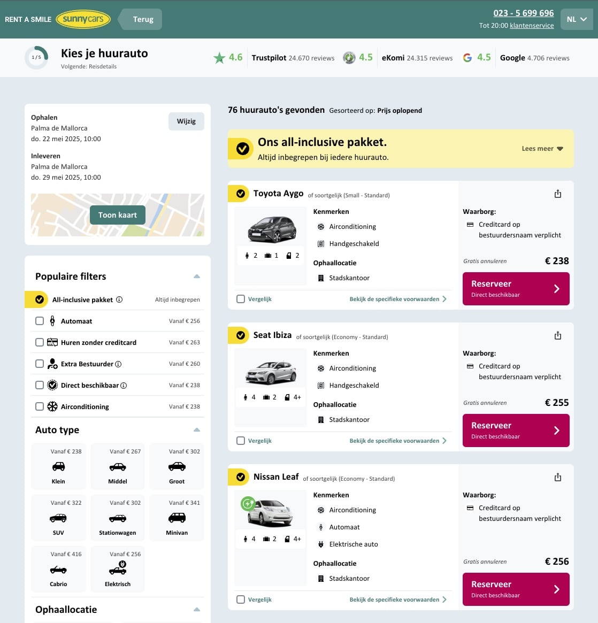The width and height of the screenshot is (598, 623).
Task: Click the Seat Ibiza car image
Action: [271, 372]
